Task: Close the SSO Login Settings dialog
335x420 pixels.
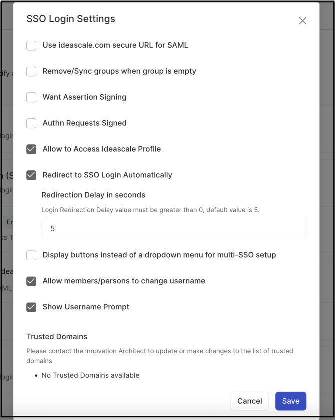Action: click(302, 21)
